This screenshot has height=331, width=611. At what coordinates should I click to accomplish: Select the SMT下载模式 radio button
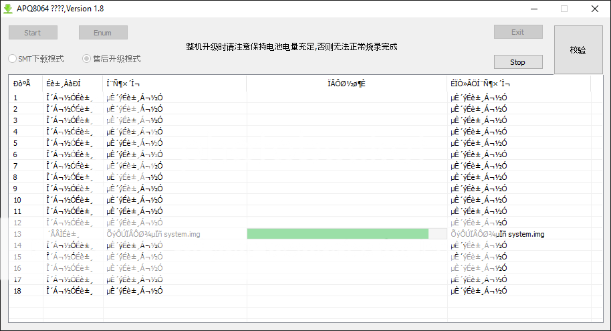tap(13, 59)
